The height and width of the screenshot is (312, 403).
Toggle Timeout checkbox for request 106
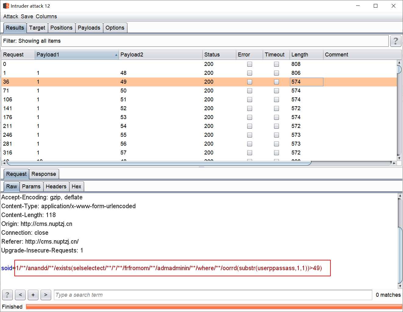tap(276, 100)
